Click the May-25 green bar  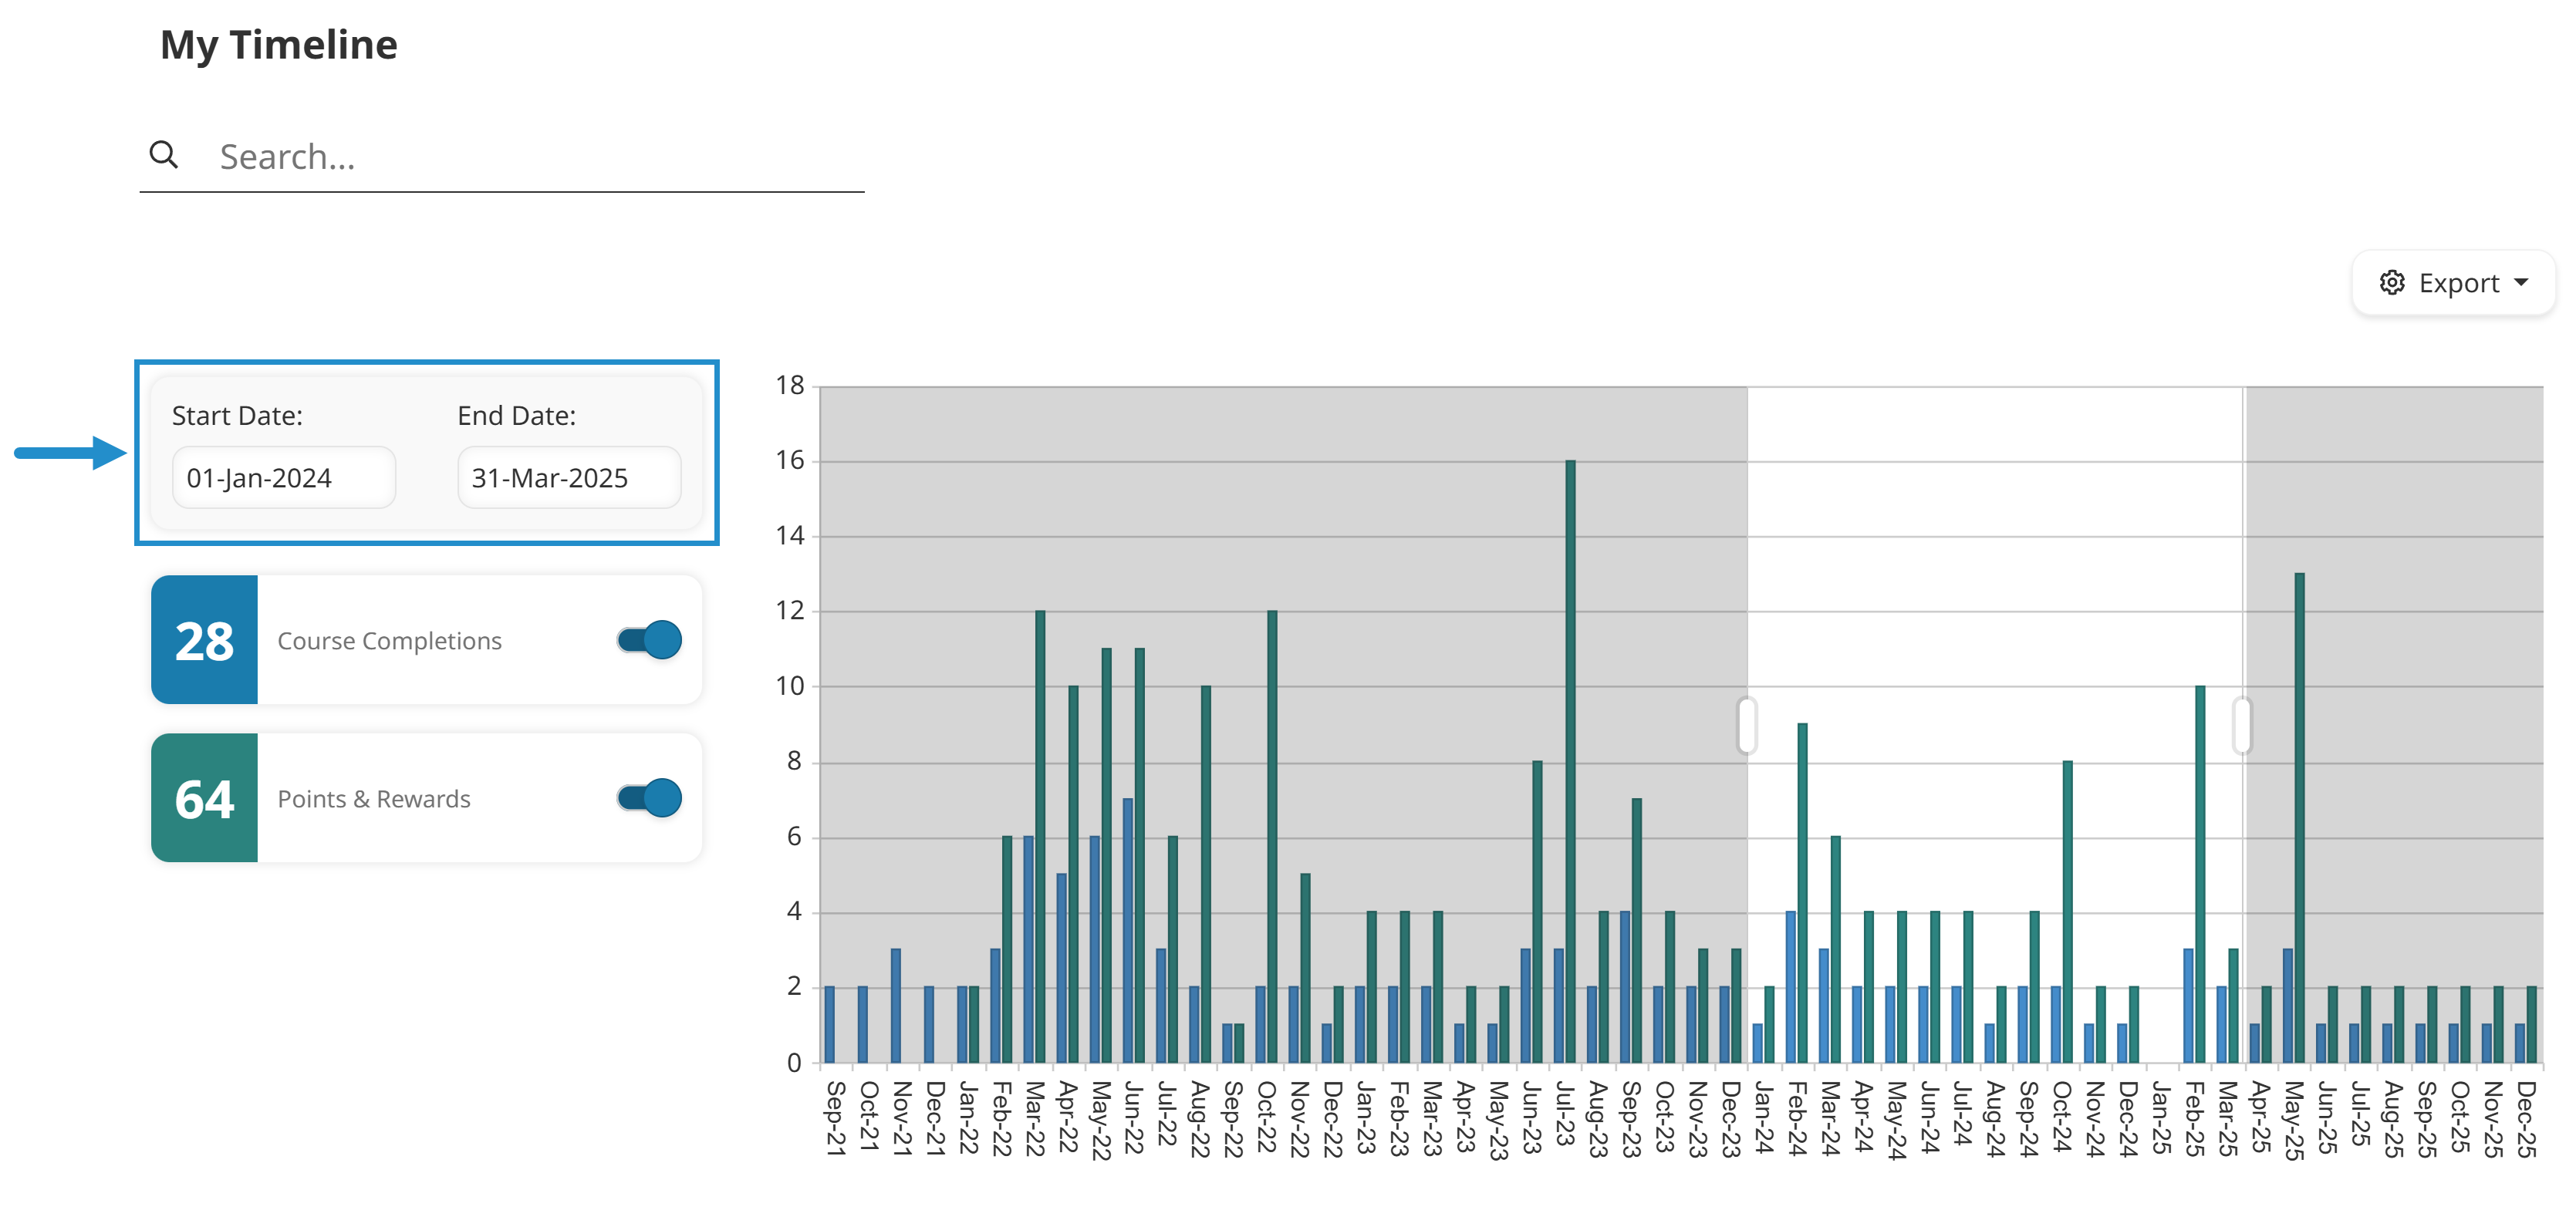(x=2299, y=817)
